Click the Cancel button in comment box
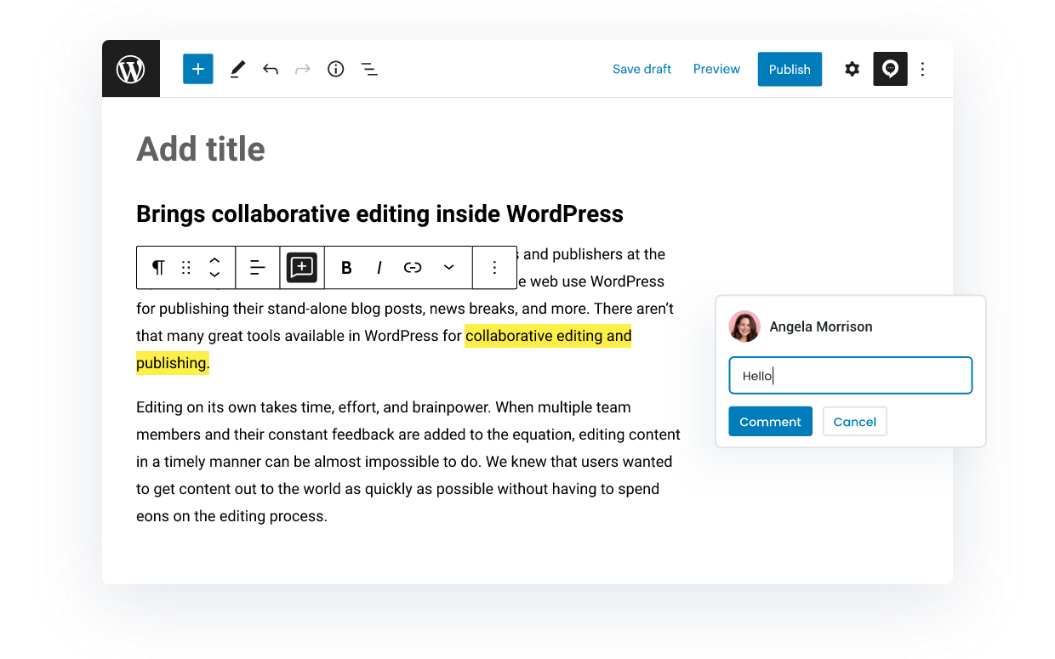Image resolution: width=1055 pixels, height=659 pixels. 855,422
